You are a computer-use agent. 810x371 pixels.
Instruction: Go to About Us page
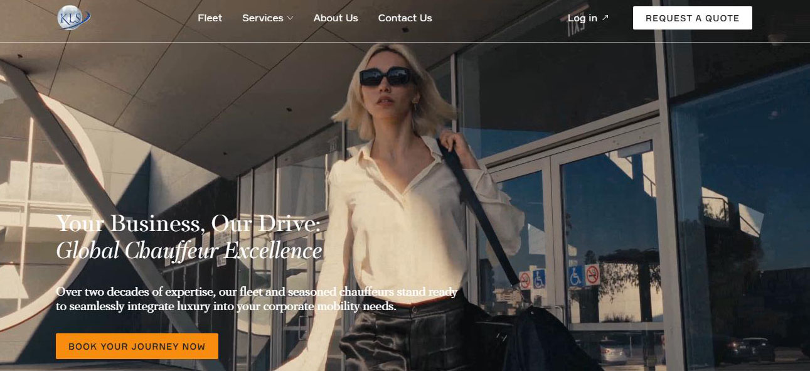coord(336,18)
